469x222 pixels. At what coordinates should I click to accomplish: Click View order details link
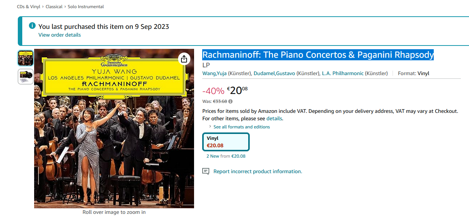click(x=60, y=35)
